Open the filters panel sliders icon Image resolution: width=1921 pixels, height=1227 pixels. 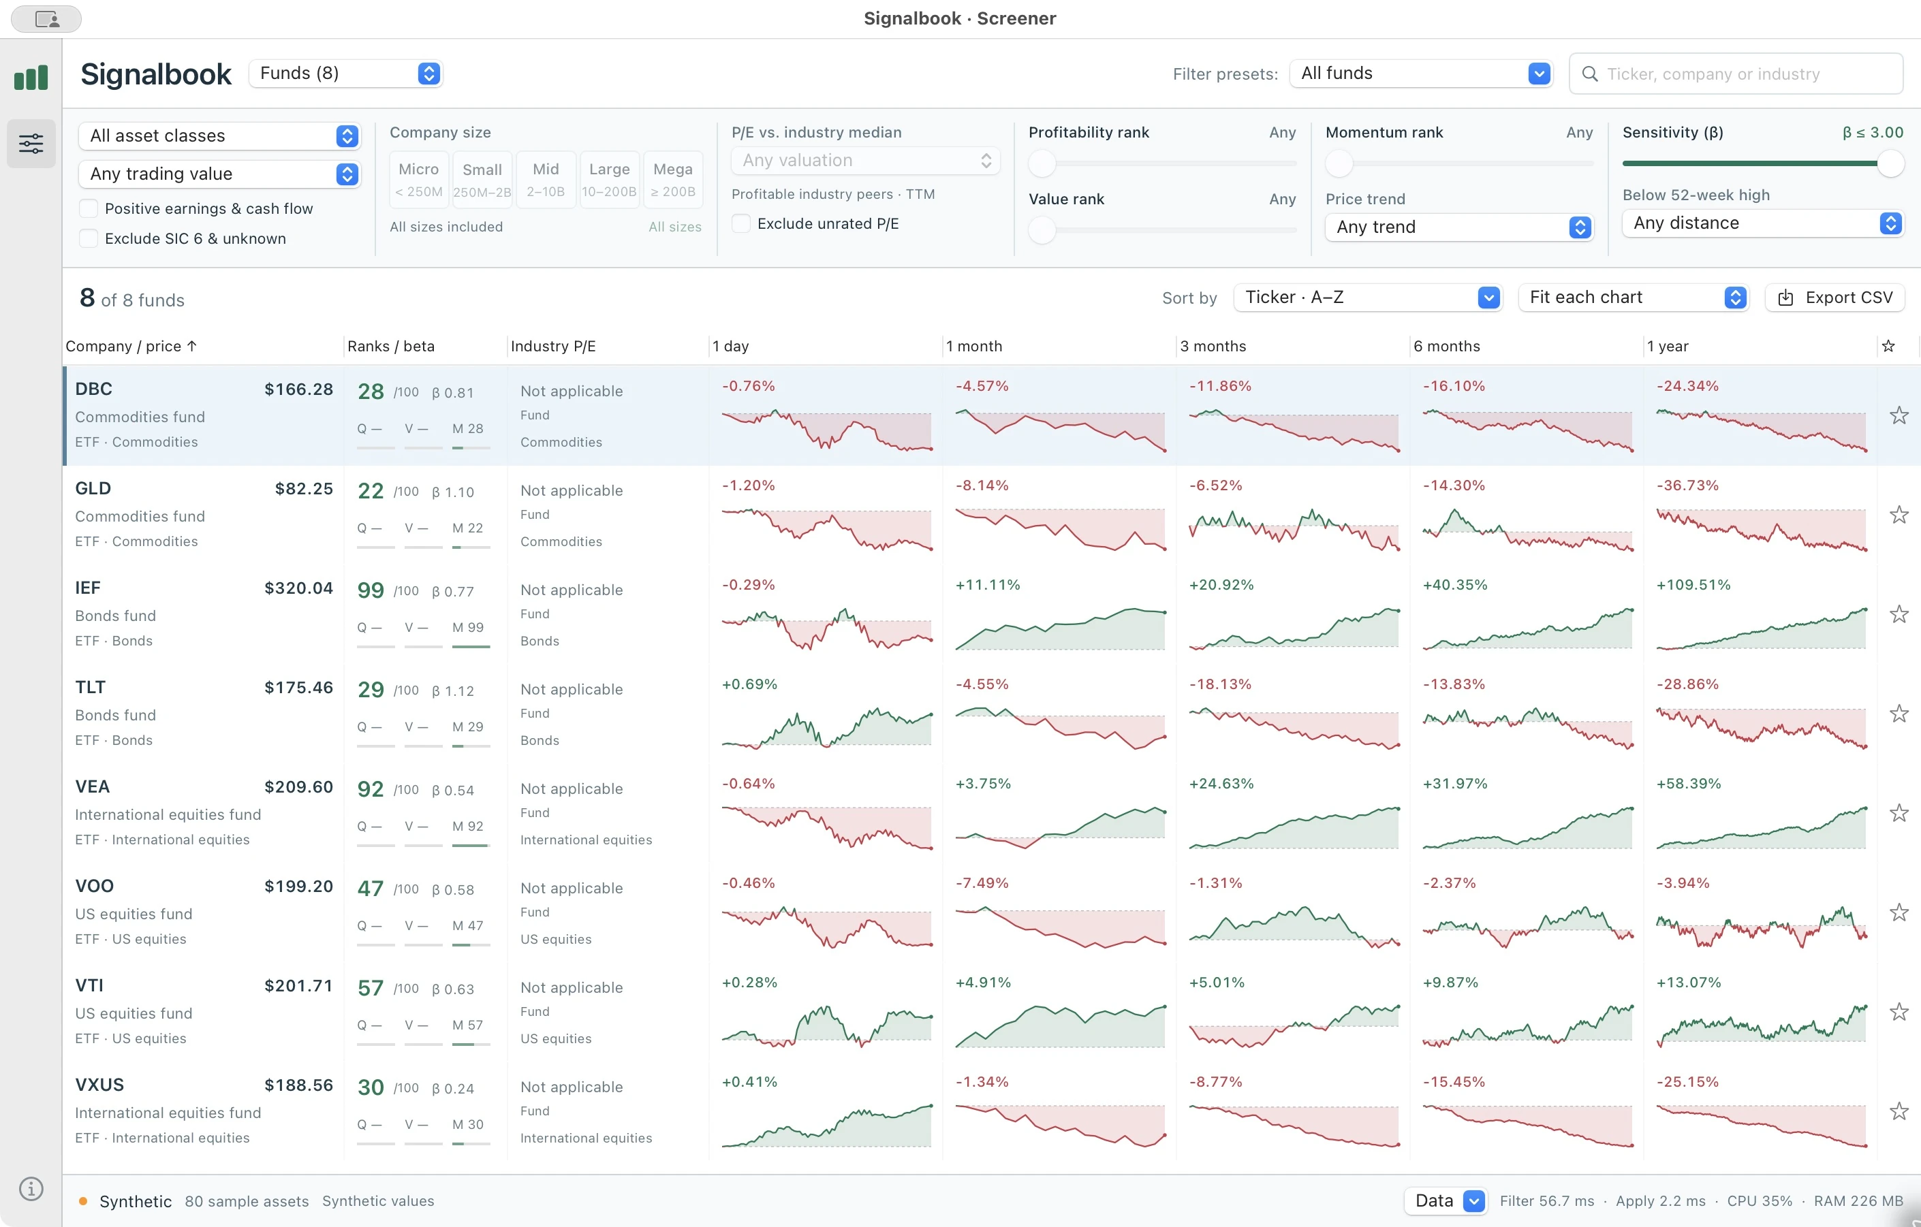31,144
